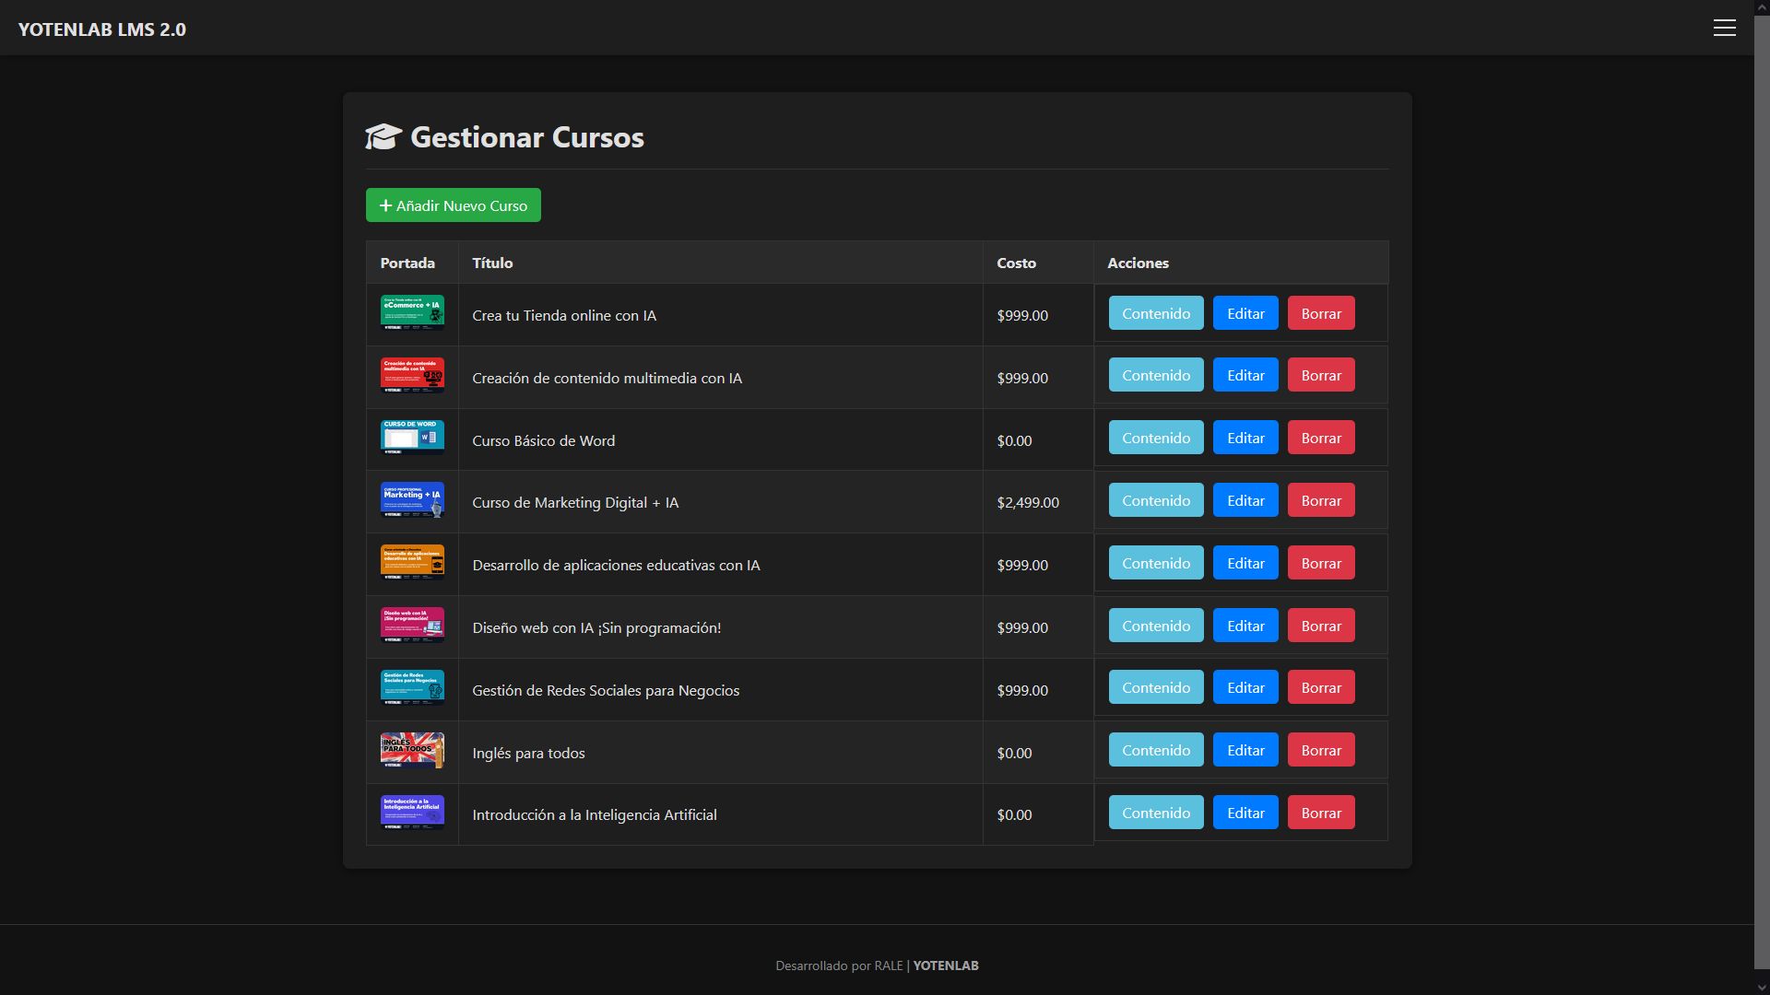
Task: Edit Desarrollo de aplicaciones educativas course
Action: click(x=1245, y=563)
